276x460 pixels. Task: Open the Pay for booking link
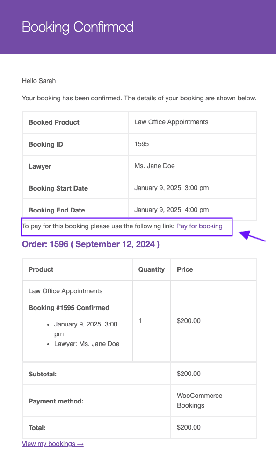(x=199, y=226)
